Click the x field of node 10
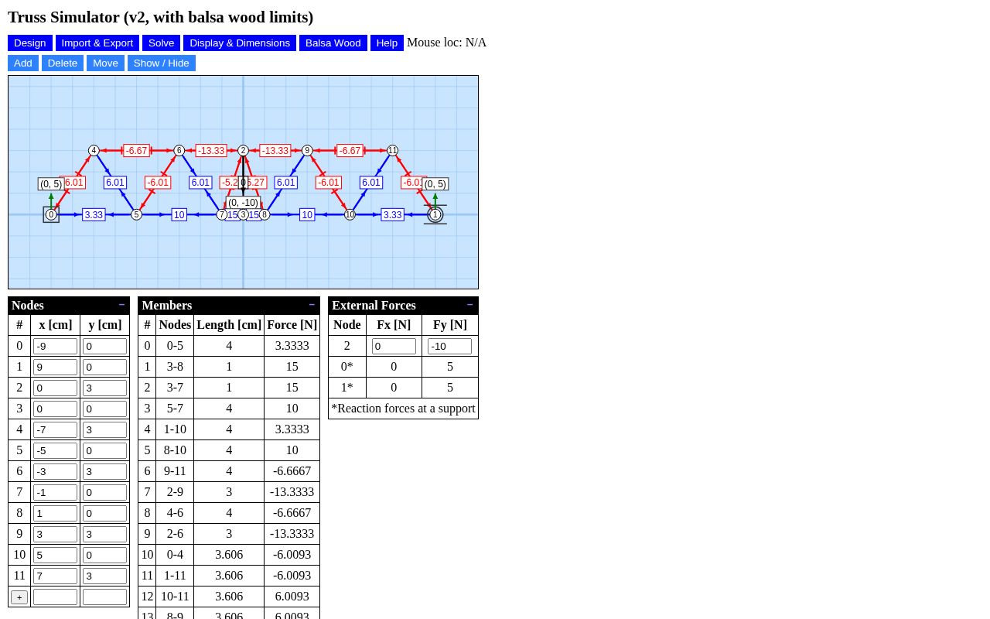 click(55, 556)
